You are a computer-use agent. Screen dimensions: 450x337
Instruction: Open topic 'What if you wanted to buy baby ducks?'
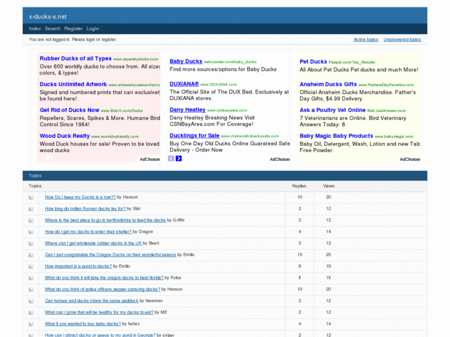[83, 323]
